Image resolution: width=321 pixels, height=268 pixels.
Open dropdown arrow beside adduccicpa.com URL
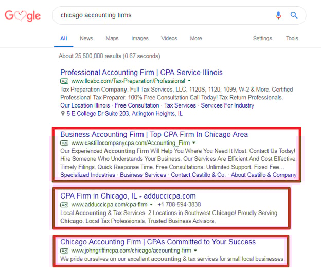pos(151,205)
